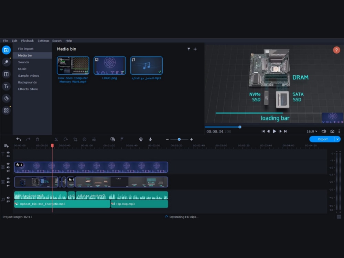Viewport: 344px width, 258px height.
Task: Toggle player volume speaker icon
Action: [324, 131]
